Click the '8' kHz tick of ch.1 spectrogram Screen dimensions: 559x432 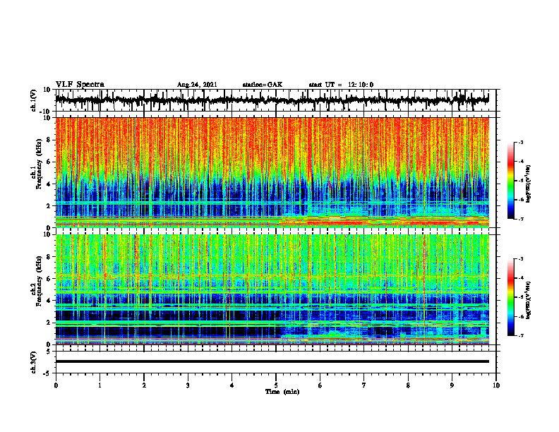49,140
